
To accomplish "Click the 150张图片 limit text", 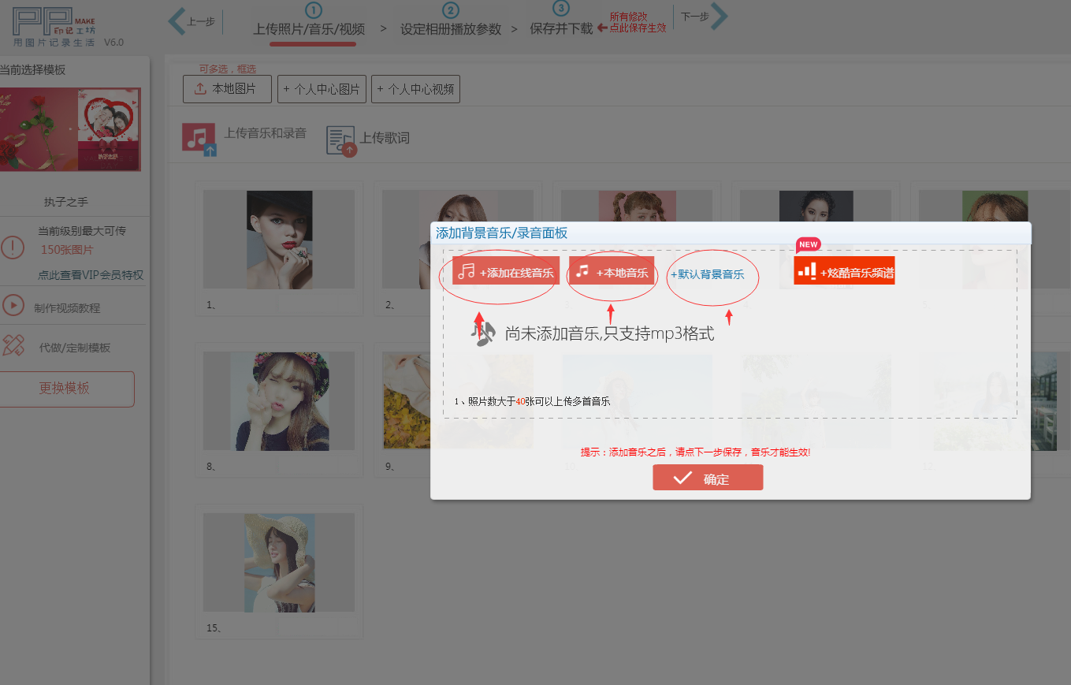I will point(68,250).
